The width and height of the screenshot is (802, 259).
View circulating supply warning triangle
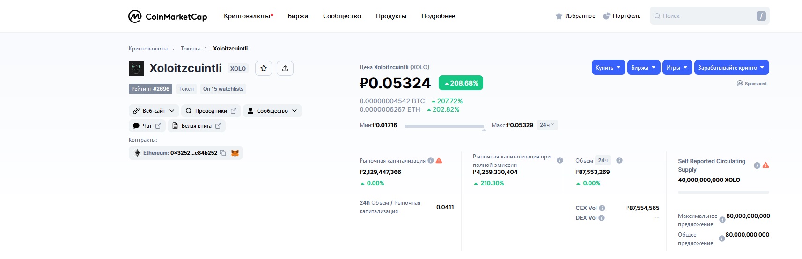(x=765, y=165)
